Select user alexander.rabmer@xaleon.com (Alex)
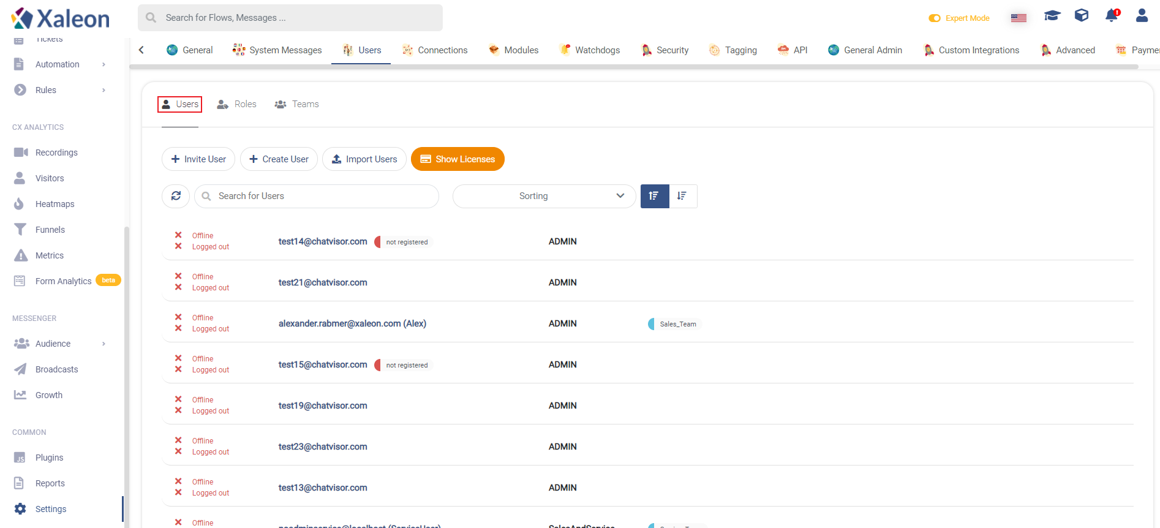1160x528 pixels. point(352,323)
